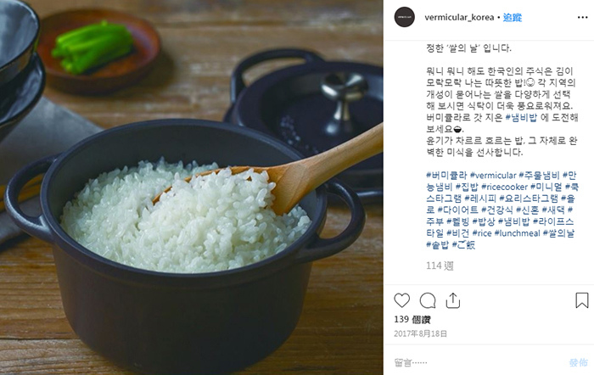Open comments via the speech bubble icon
Image resolution: width=594 pixels, height=375 pixels.
point(428,300)
